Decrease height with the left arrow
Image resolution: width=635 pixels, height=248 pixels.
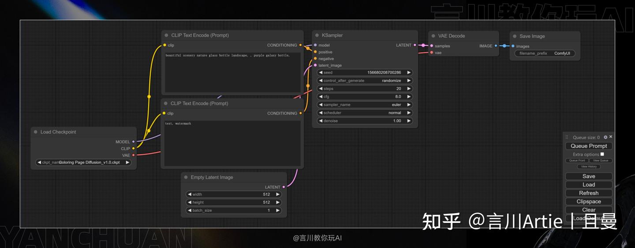point(190,202)
